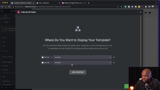The image size is (160, 90).
Task: Reload the current page
Action: tap(9, 7)
